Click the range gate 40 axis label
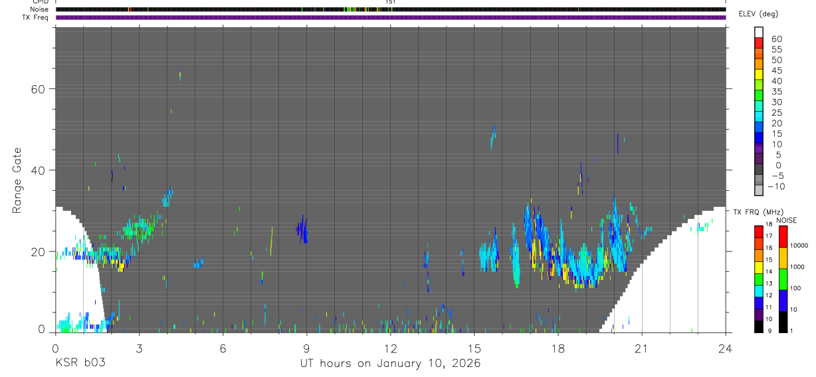This screenshot has width=816, height=377. [x=37, y=170]
